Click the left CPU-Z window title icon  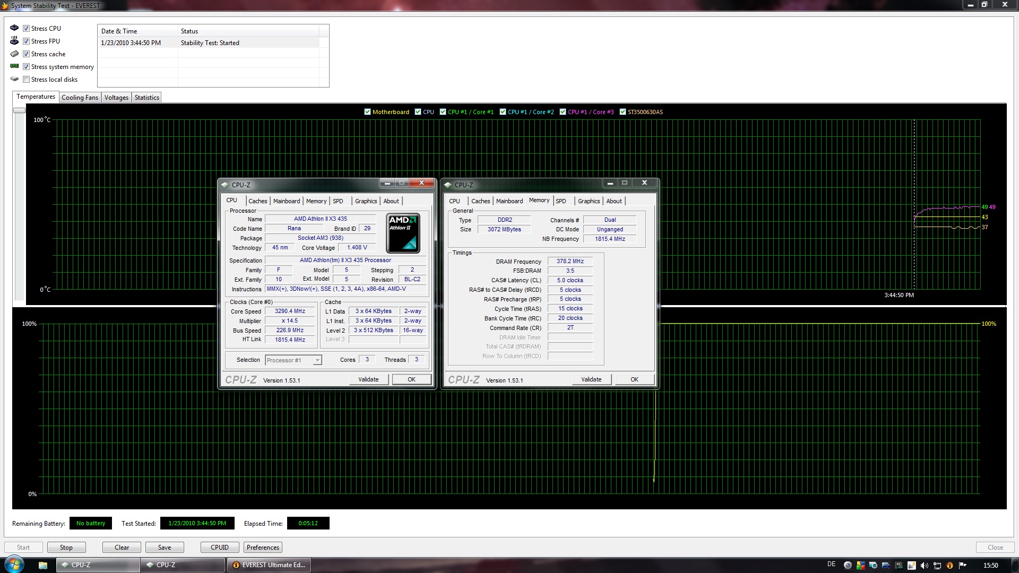[225, 185]
